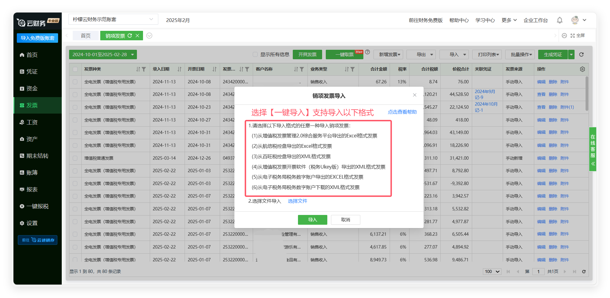The image size is (610, 298).
Task: Refresh the 销项发票 tab with reload icon
Action: [x=130, y=36]
